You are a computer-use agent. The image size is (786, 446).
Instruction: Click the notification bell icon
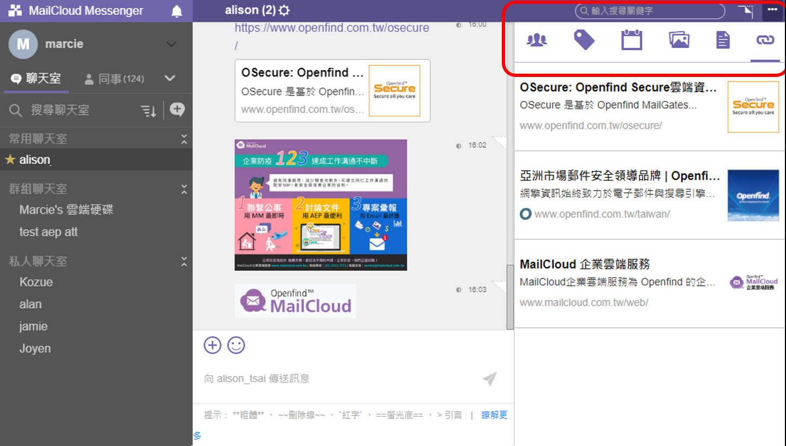point(177,11)
